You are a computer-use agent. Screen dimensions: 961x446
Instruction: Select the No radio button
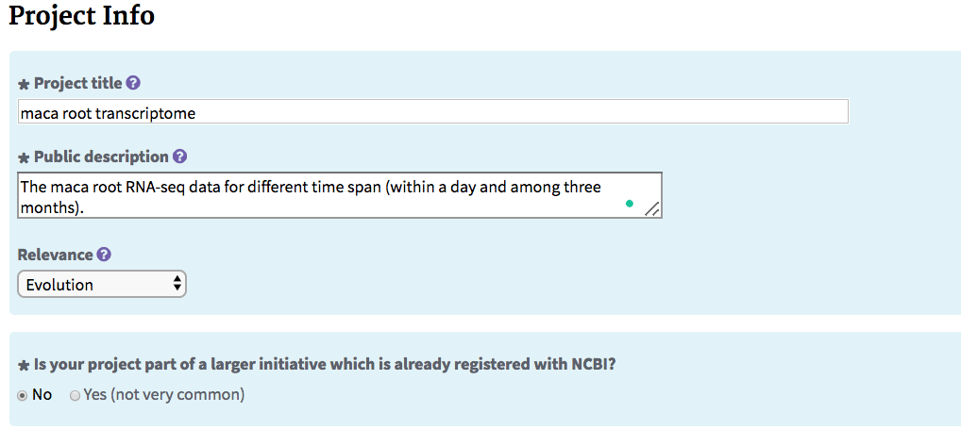(23, 396)
